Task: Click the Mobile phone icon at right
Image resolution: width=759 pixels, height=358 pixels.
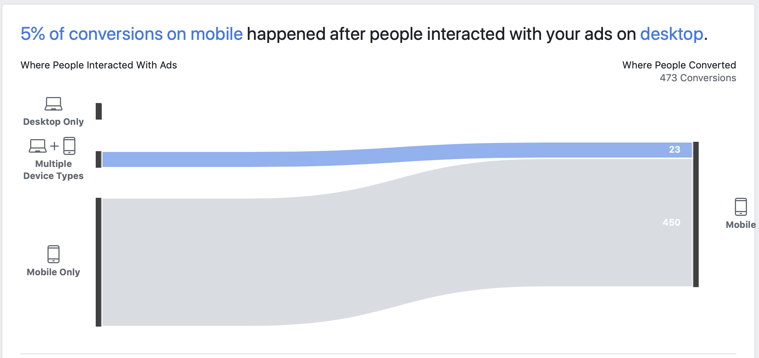Action: pos(741,207)
